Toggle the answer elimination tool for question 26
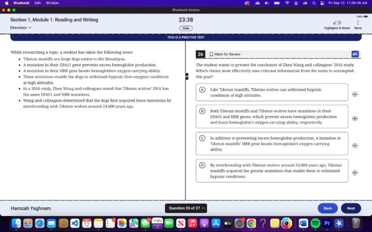372x232 pixels. pyautogui.click(x=355, y=54)
